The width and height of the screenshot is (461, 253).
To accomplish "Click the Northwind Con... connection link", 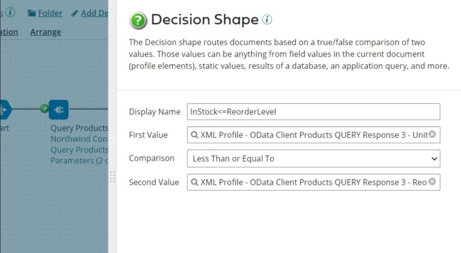I will (x=79, y=139).
